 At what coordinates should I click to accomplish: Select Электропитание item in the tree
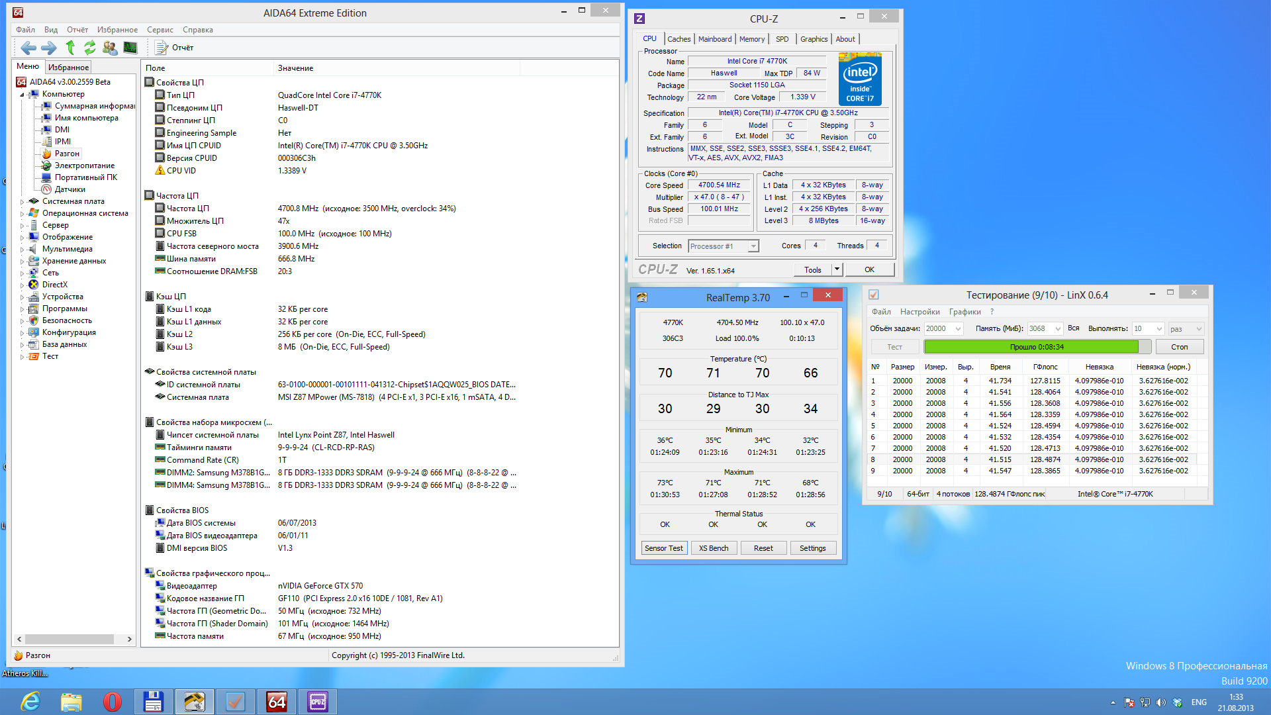click(84, 166)
